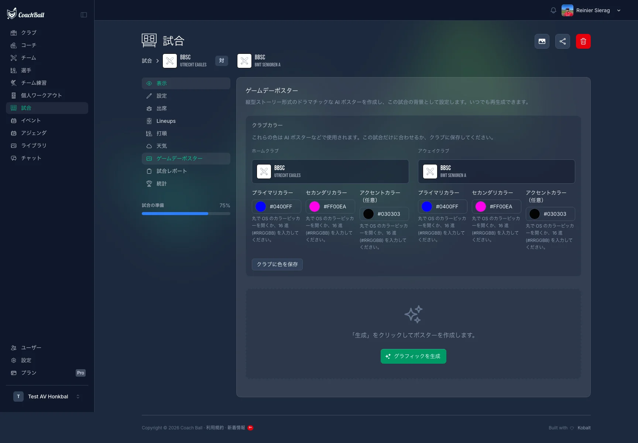Select the 設定 pencil tab
The height and width of the screenshot is (443, 638).
pos(186,96)
